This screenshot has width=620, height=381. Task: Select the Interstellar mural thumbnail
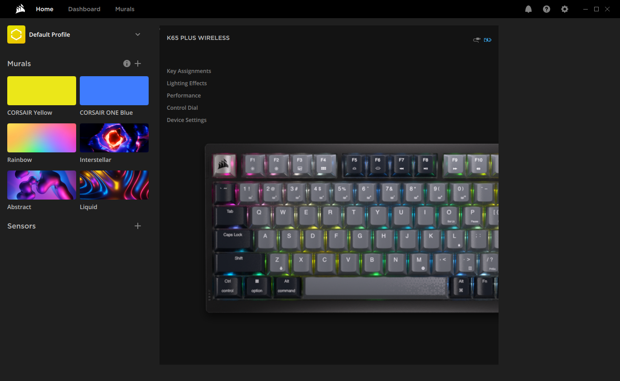(x=114, y=138)
